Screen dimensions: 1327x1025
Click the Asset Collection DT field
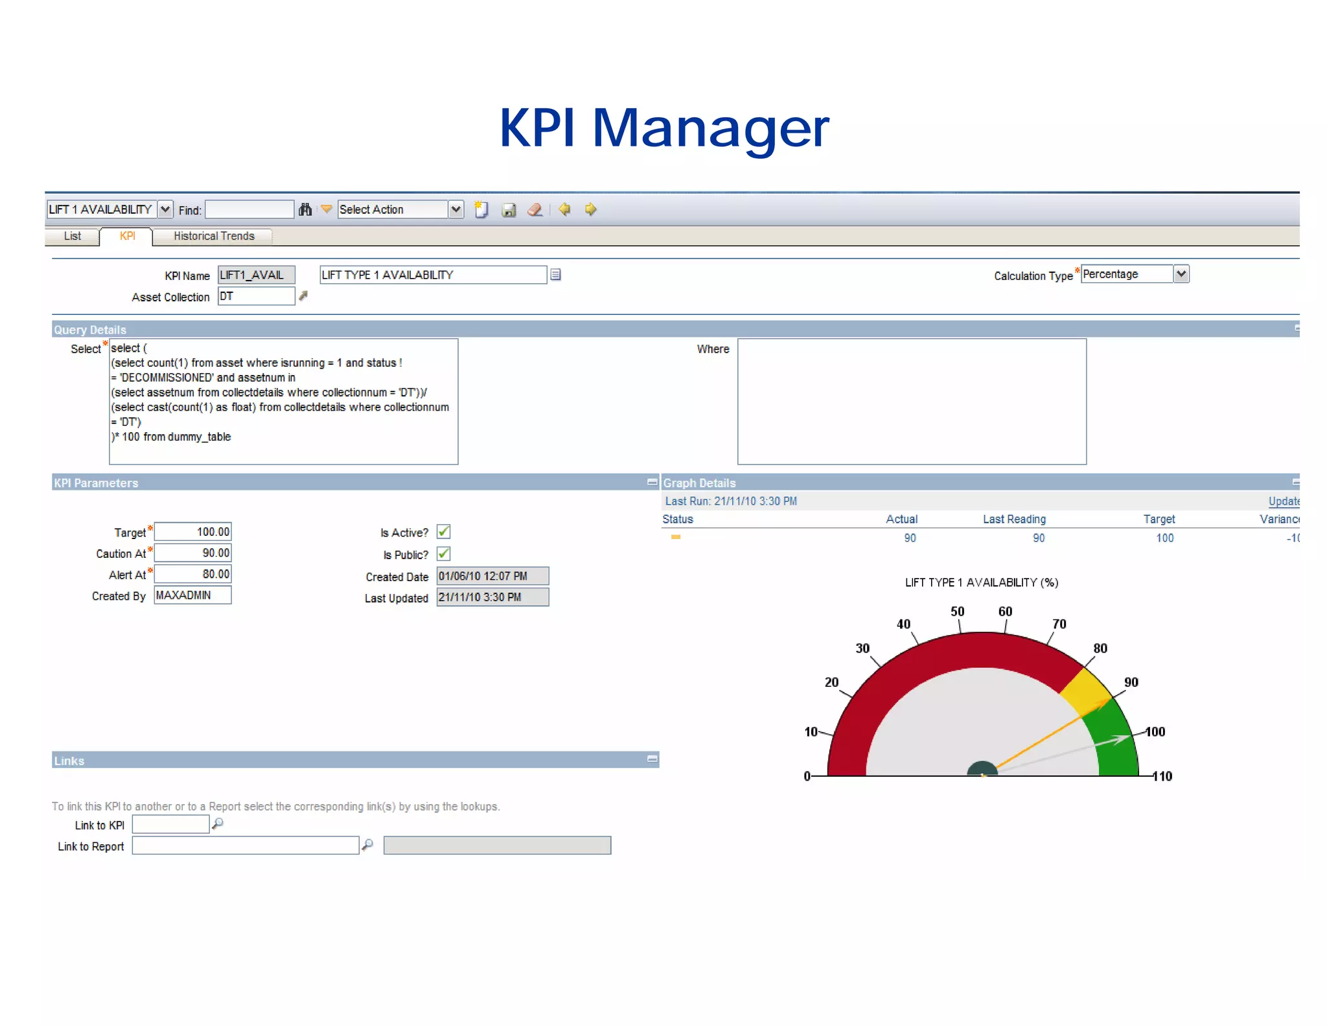257,296
